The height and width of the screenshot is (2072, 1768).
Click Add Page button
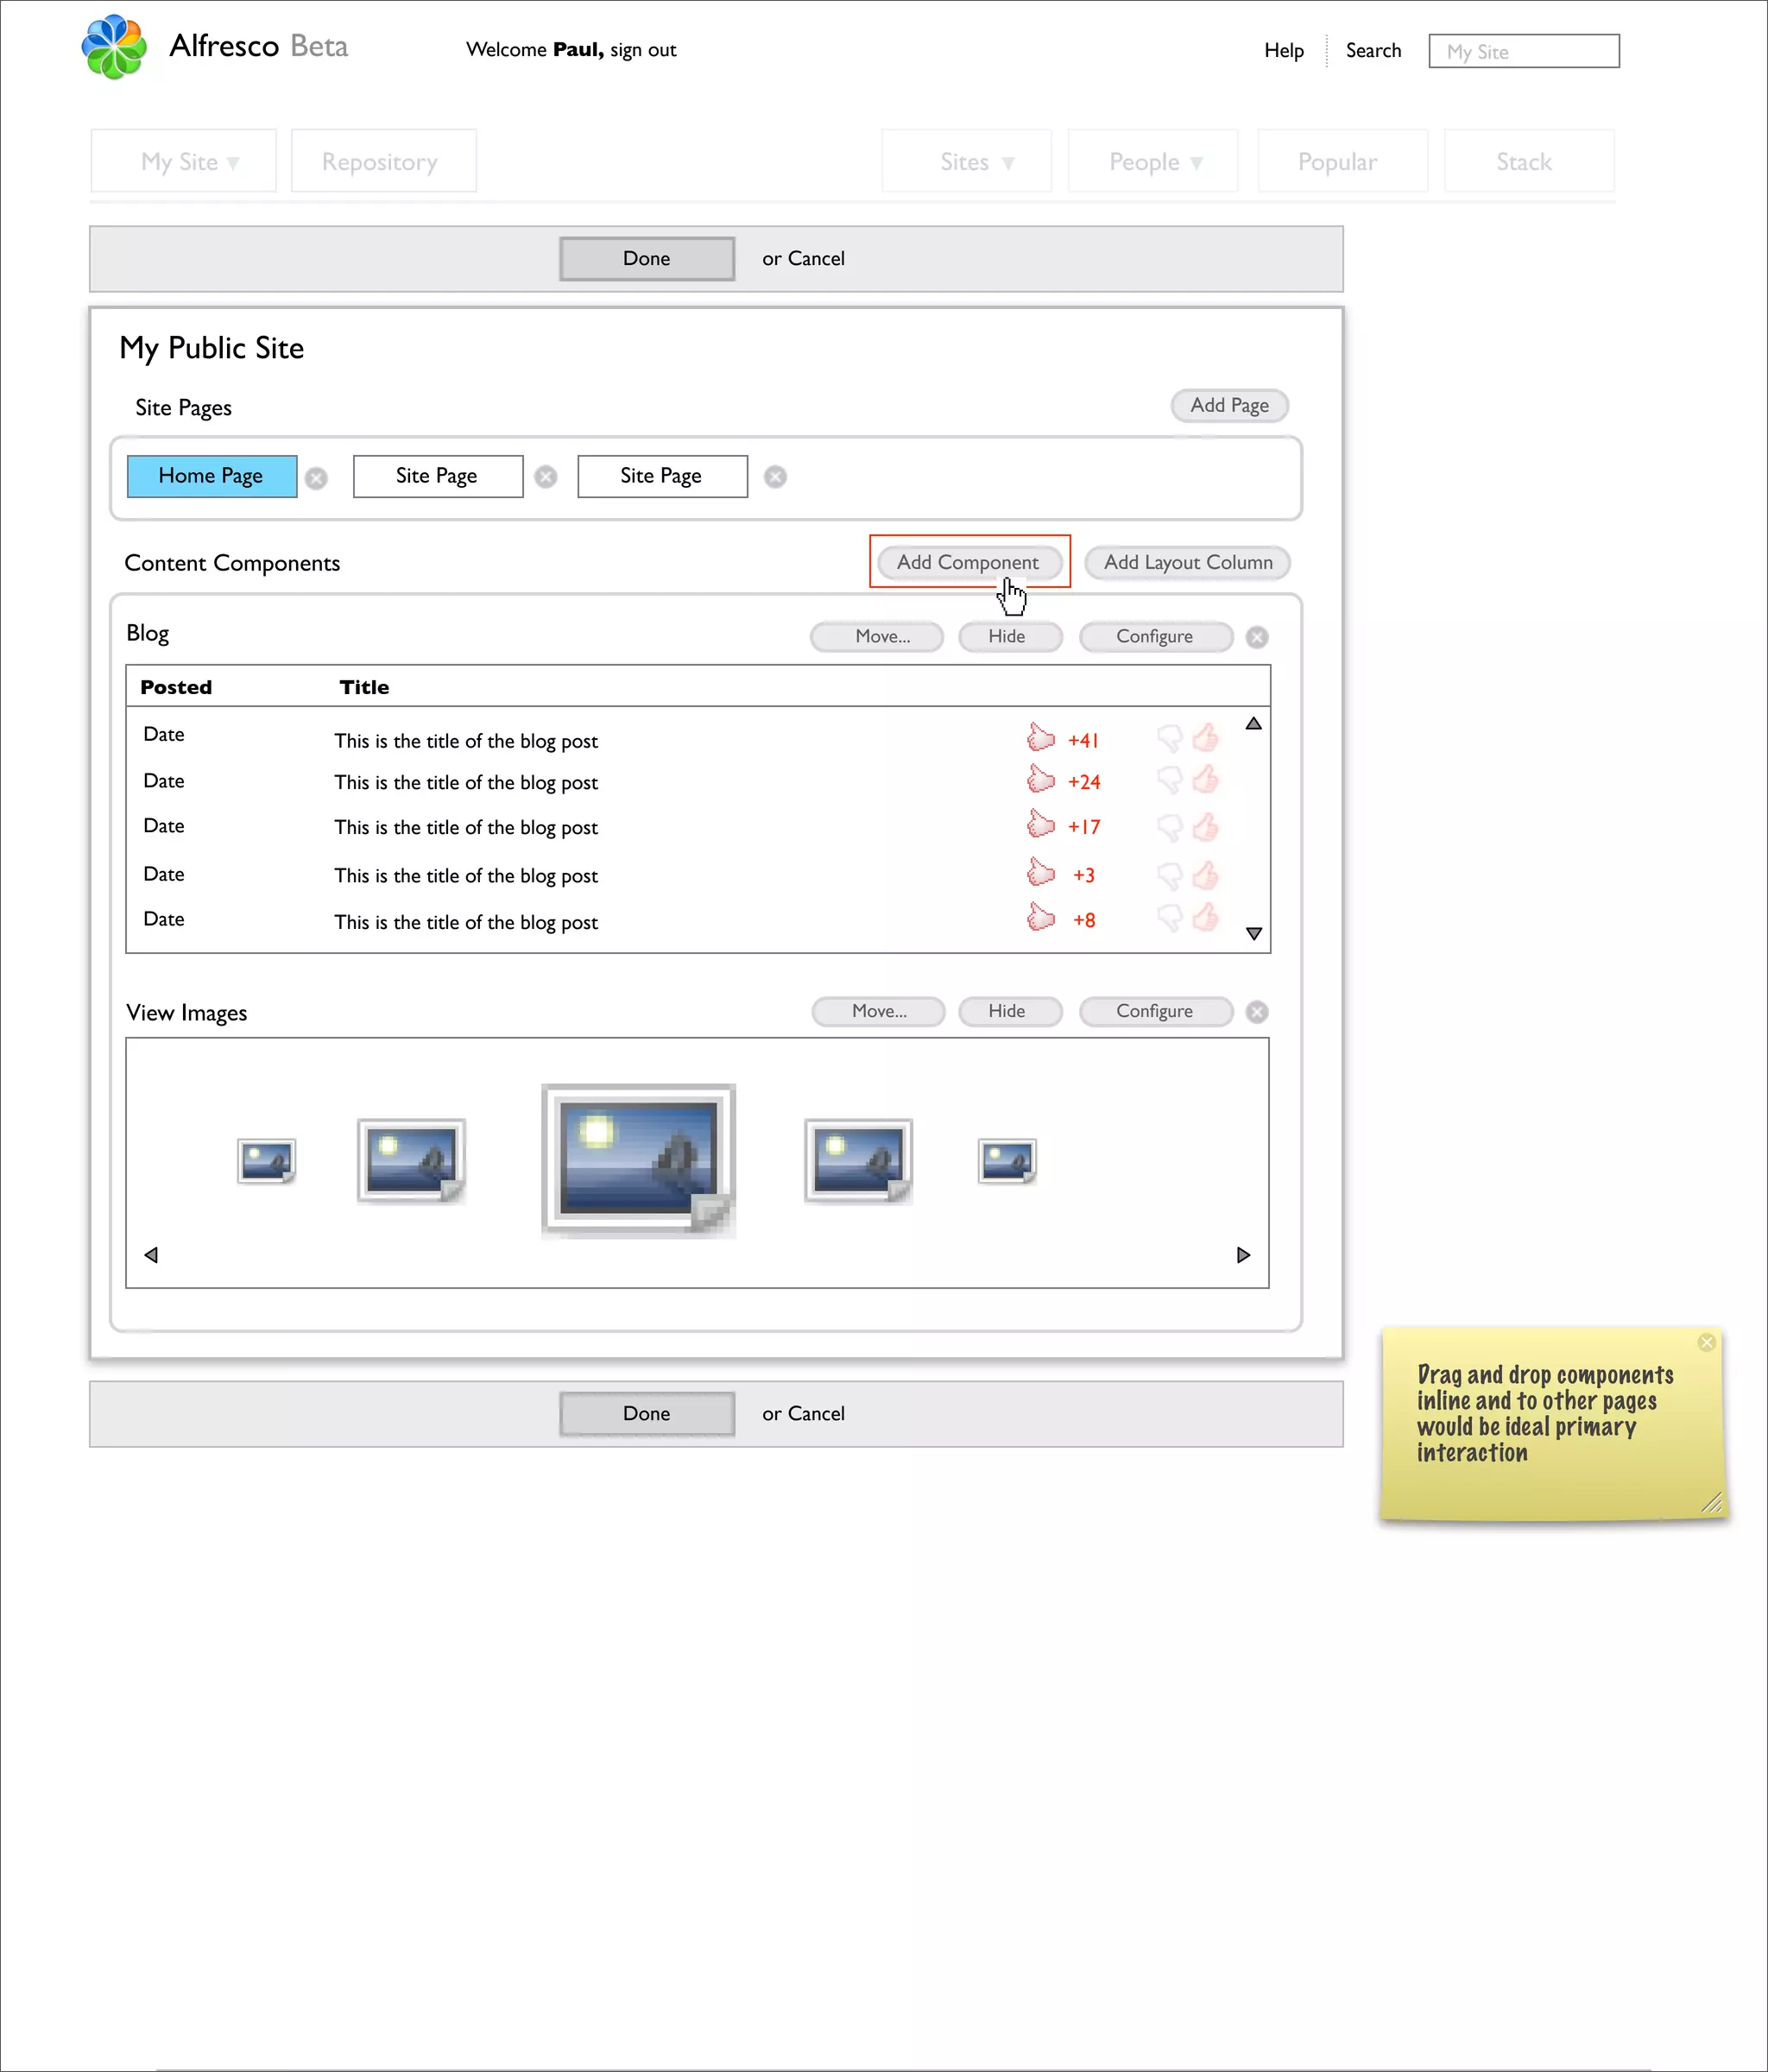tap(1230, 406)
